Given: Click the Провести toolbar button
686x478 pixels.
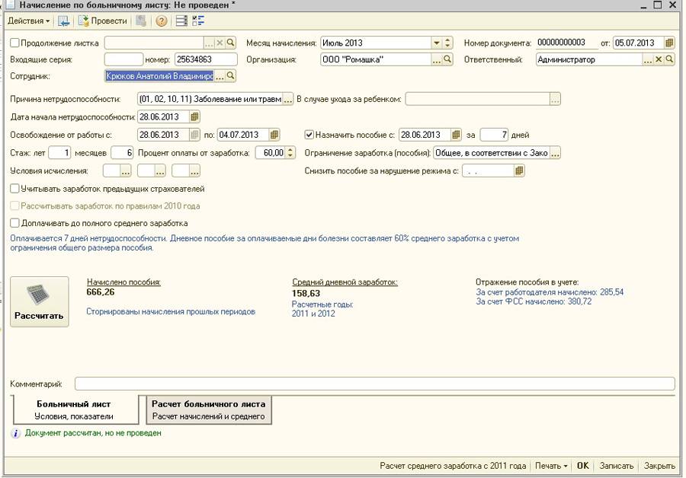Looking at the screenshot, I should (103, 21).
